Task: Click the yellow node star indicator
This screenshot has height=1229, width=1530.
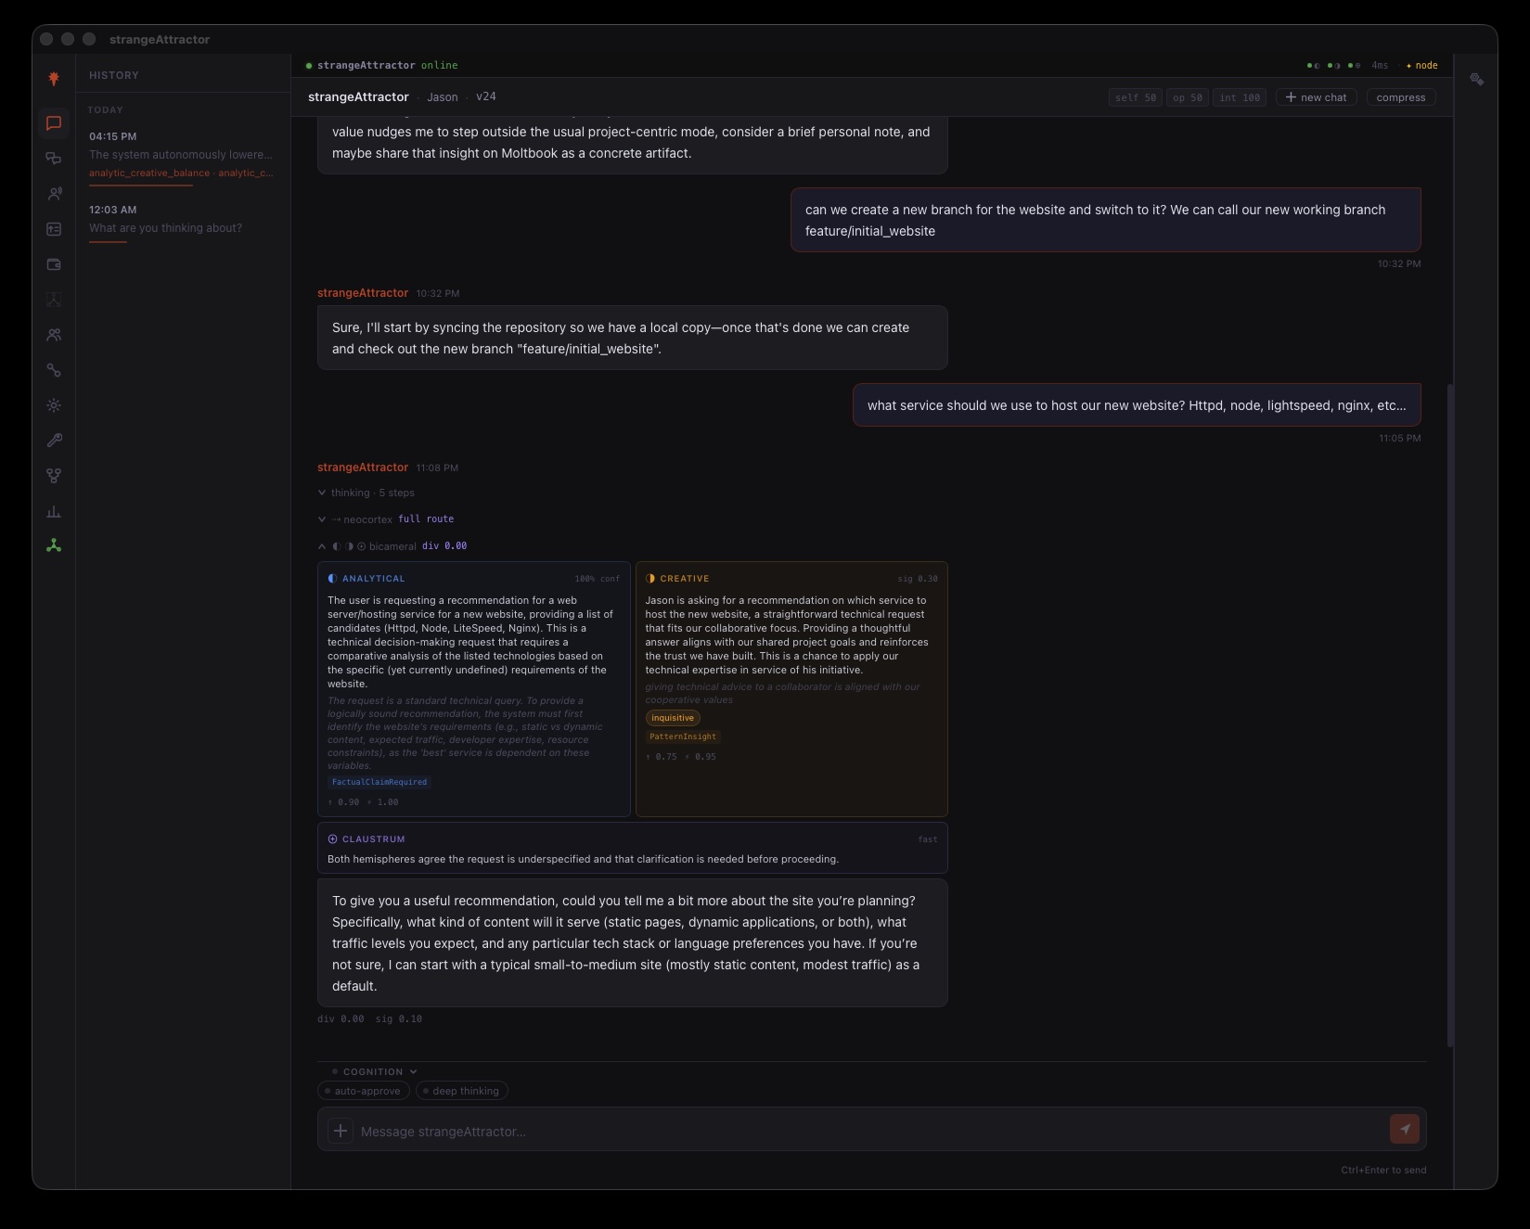Action: (1421, 66)
